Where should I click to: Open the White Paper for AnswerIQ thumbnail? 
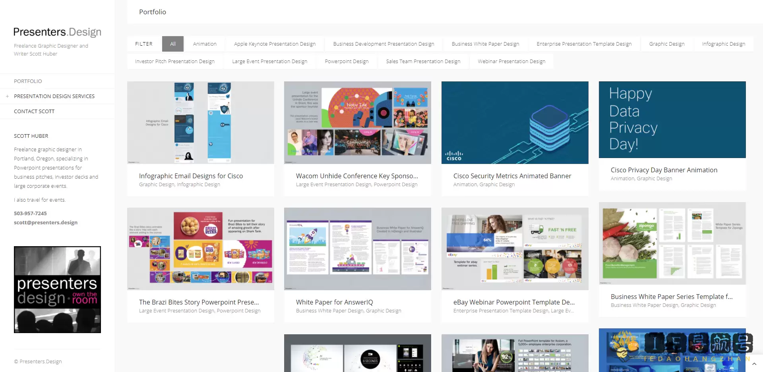point(358,249)
